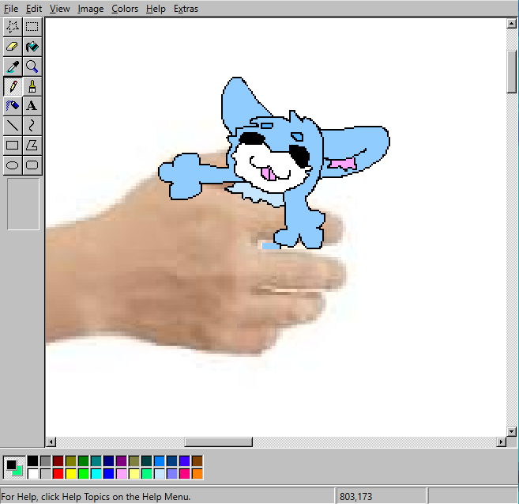519x504 pixels.
Task: Activate the Text tool
Action: [x=32, y=106]
